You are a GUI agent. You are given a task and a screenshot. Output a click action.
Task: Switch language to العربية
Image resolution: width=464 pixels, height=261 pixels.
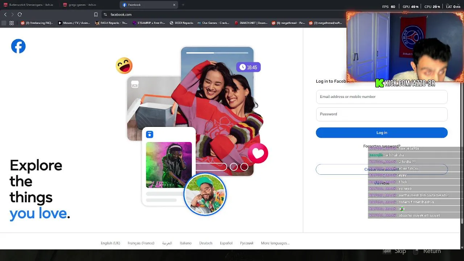(167, 243)
